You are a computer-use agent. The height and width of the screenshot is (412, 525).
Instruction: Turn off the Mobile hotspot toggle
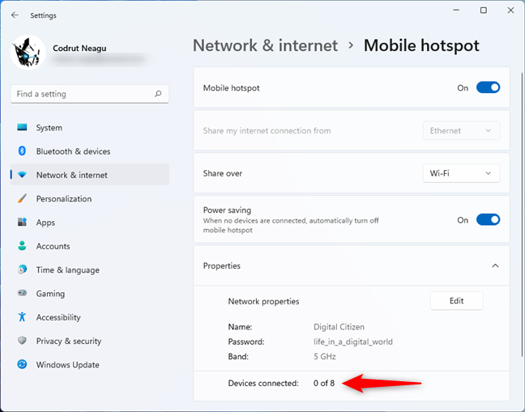tap(489, 87)
